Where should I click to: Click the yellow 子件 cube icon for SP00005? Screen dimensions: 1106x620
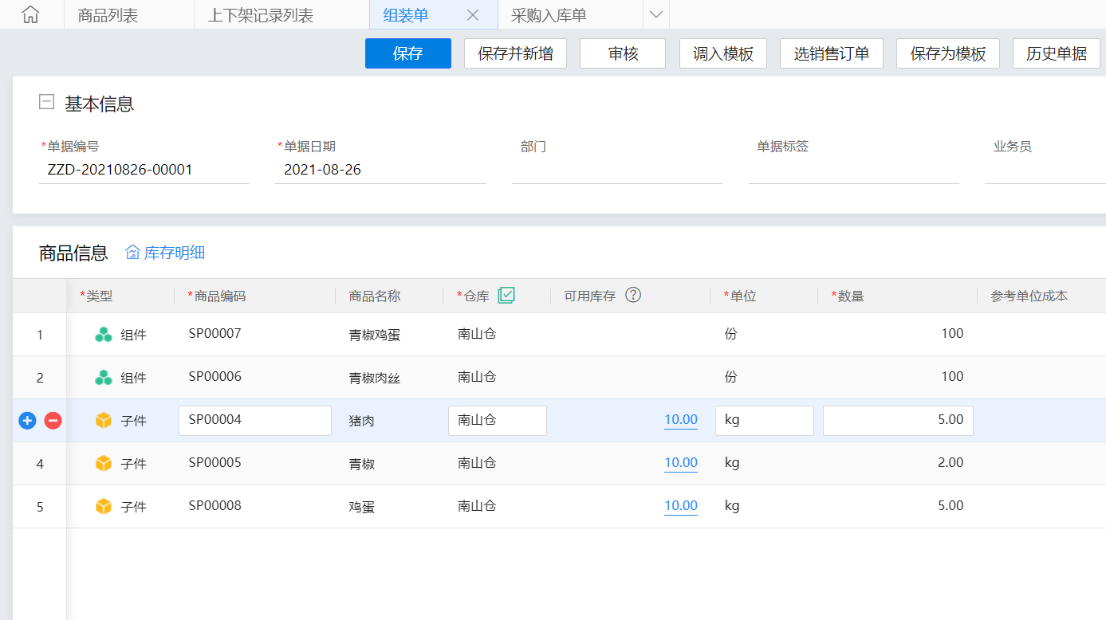click(x=104, y=463)
